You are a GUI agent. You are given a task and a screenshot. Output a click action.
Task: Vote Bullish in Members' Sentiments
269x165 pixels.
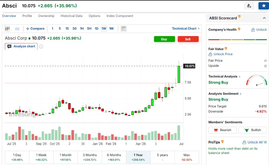(x=253, y=130)
